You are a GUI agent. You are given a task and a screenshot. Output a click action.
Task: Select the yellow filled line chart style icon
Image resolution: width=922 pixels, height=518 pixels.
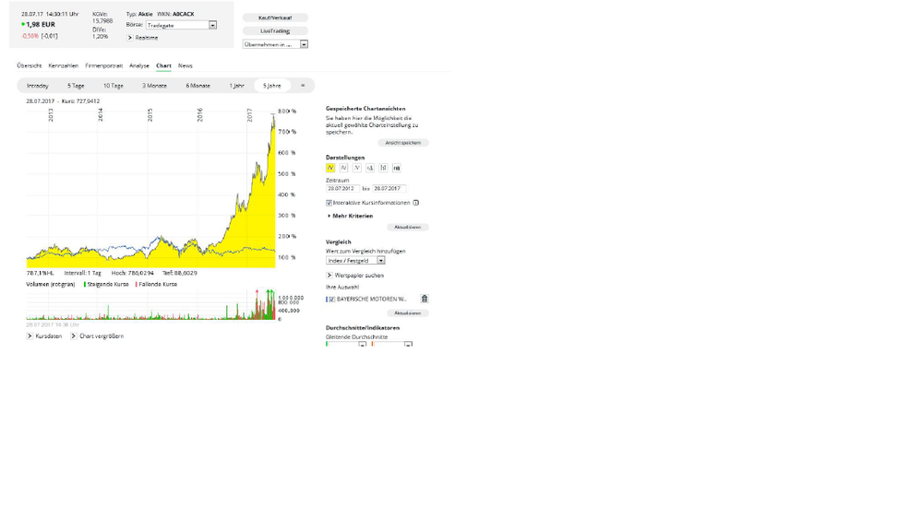point(330,168)
